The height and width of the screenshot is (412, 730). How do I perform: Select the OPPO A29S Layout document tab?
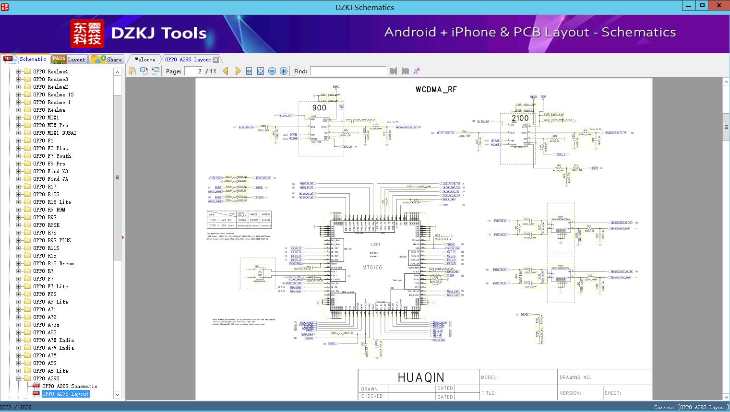click(188, 59)
